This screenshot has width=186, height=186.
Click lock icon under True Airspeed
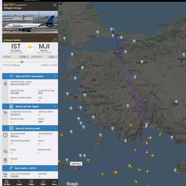point(39,136)
